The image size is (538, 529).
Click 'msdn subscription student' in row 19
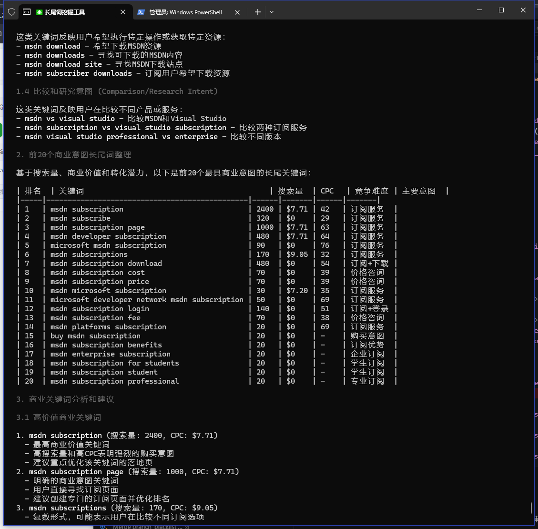[104, 372]
